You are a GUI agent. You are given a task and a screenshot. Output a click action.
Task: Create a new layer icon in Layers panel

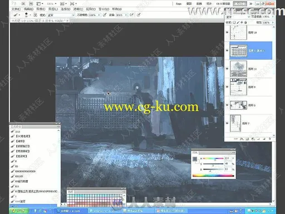(264, 139)
